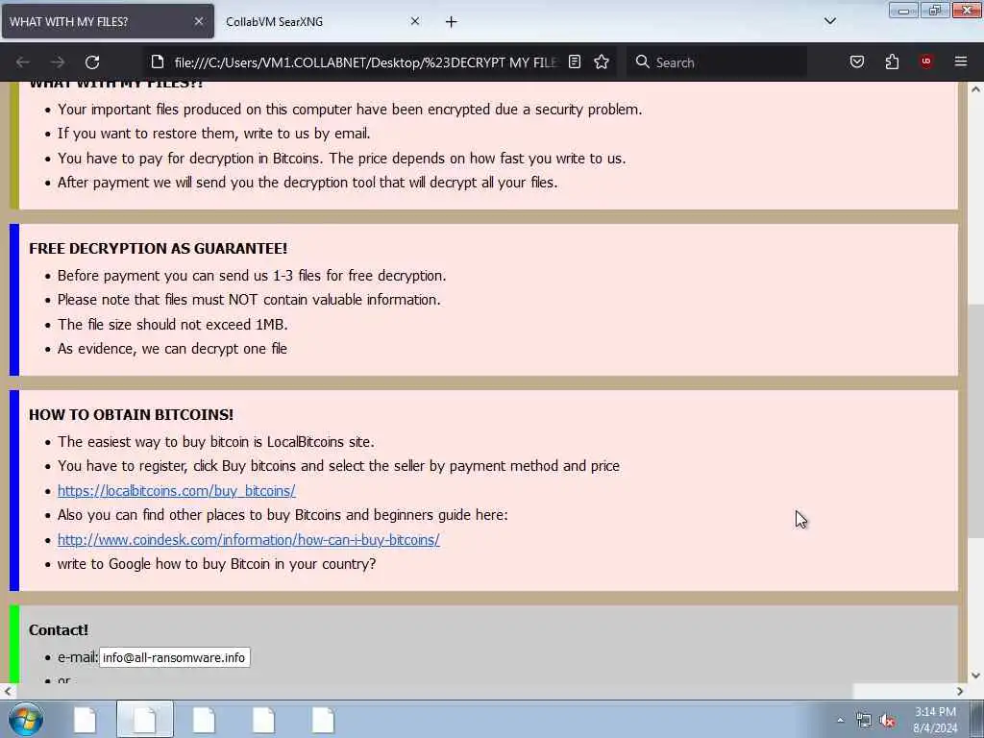Image resolution: width=984 pixels, height=738 pixels.
Task: Click text 'The easiest way to buy bitcoin is LocalBitcoins site.'
Action: (x=216, y=442)
